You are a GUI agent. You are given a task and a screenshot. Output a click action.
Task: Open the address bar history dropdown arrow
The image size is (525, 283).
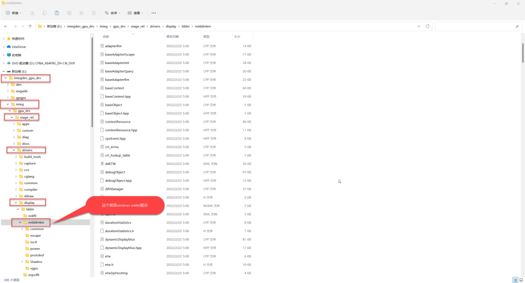click(x=419, y=26)
